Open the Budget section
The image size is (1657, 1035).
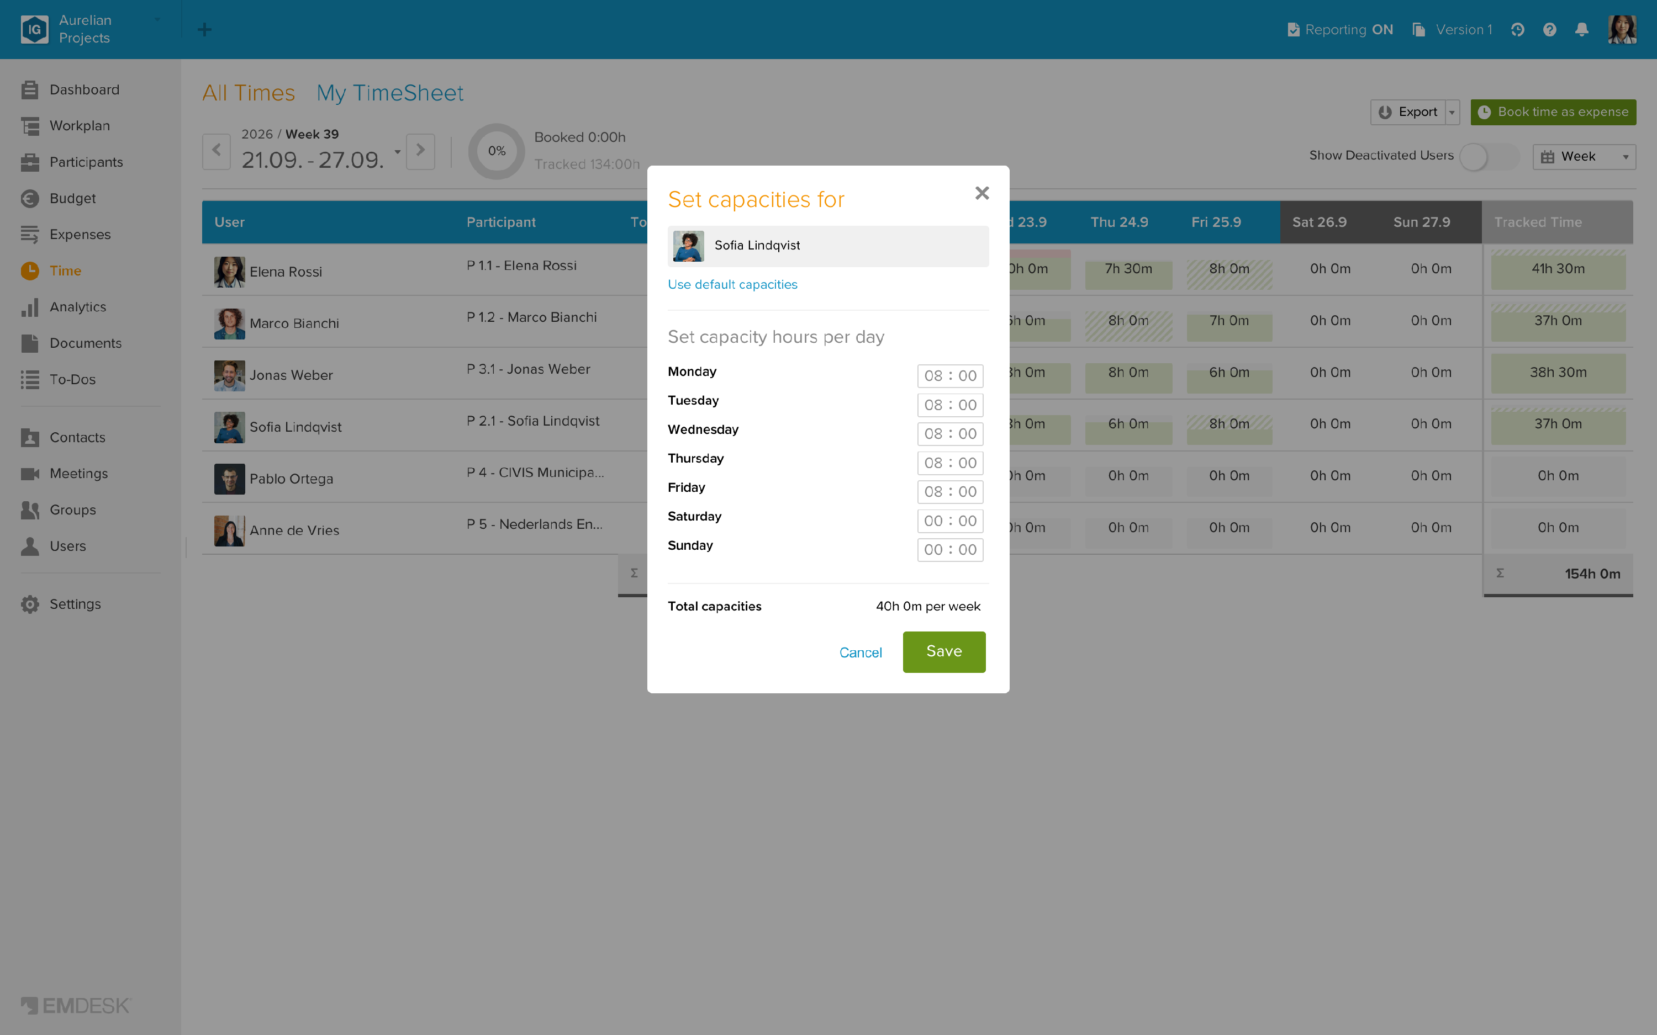point(58,199)
